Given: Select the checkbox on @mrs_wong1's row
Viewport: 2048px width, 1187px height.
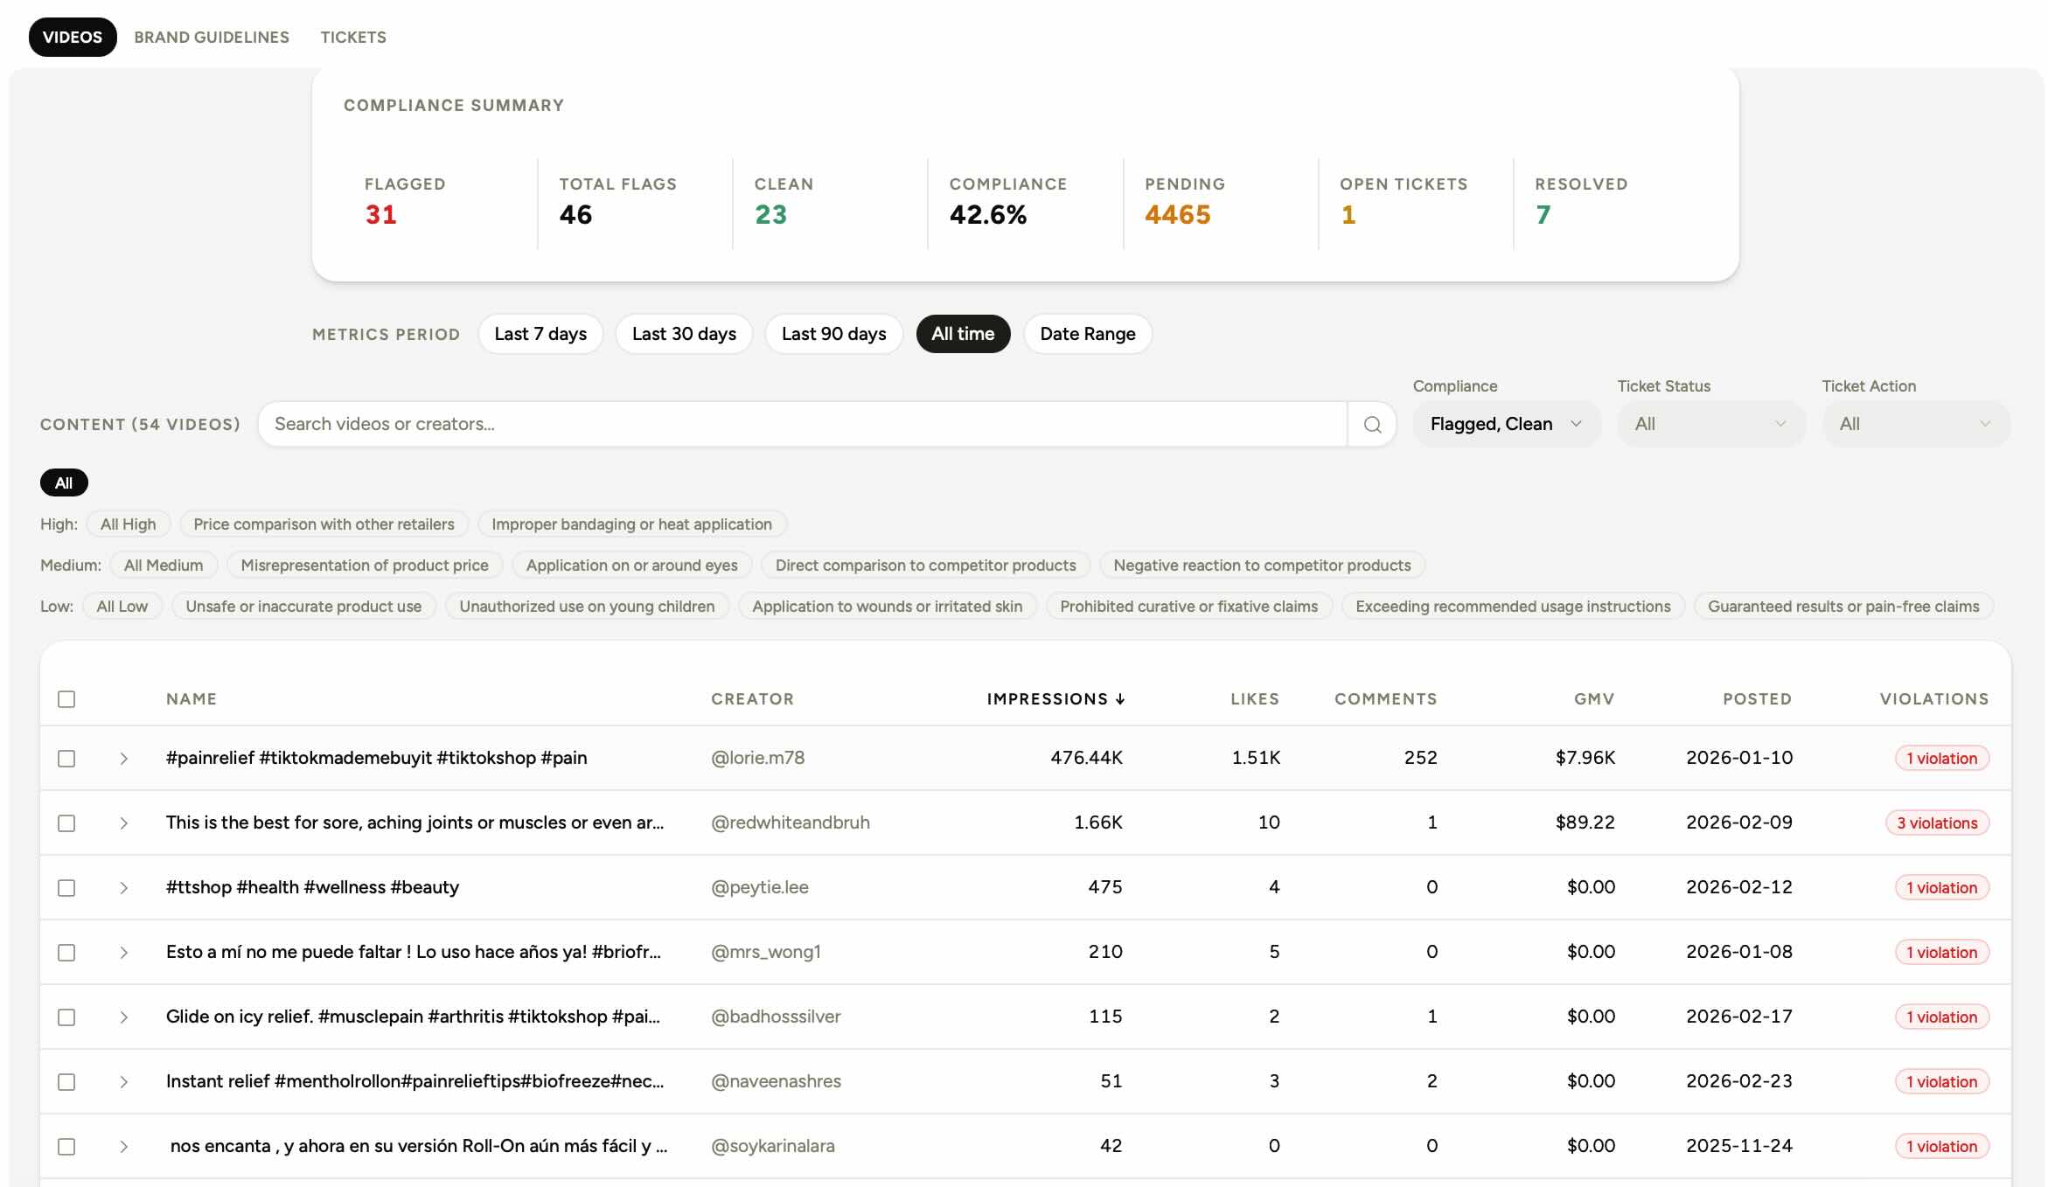Looking at the screenshot, I should tap(66, 952).
